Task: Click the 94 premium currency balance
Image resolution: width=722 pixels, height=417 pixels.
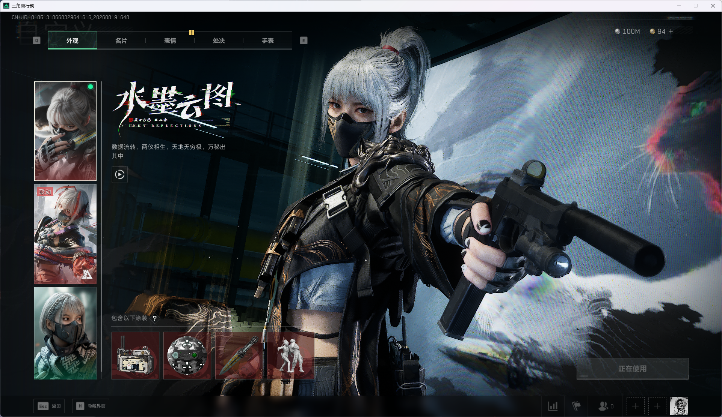Action: pyautogui.click(x=658, y=31)
